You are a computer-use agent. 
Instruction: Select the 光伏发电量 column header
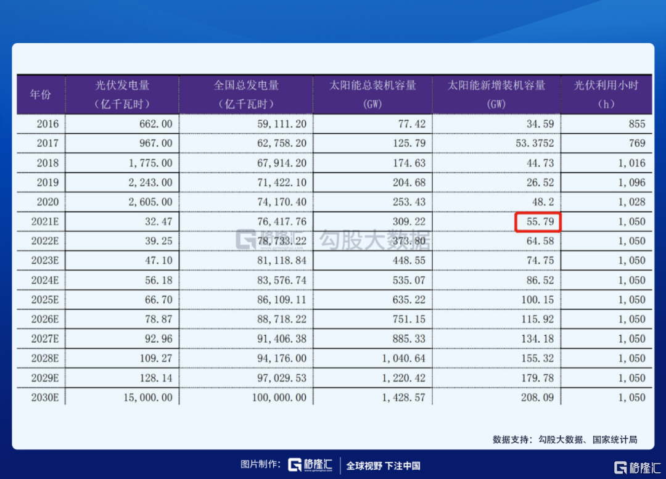point(122,95)
